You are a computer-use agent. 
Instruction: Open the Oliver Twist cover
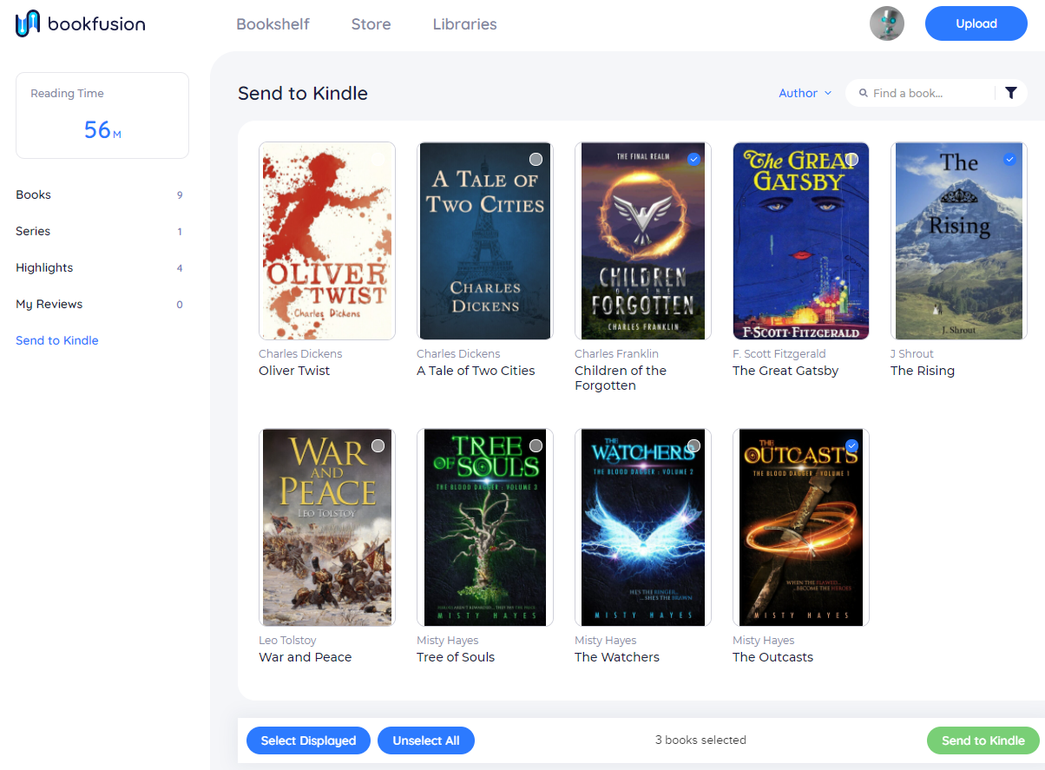pos(327,240)
